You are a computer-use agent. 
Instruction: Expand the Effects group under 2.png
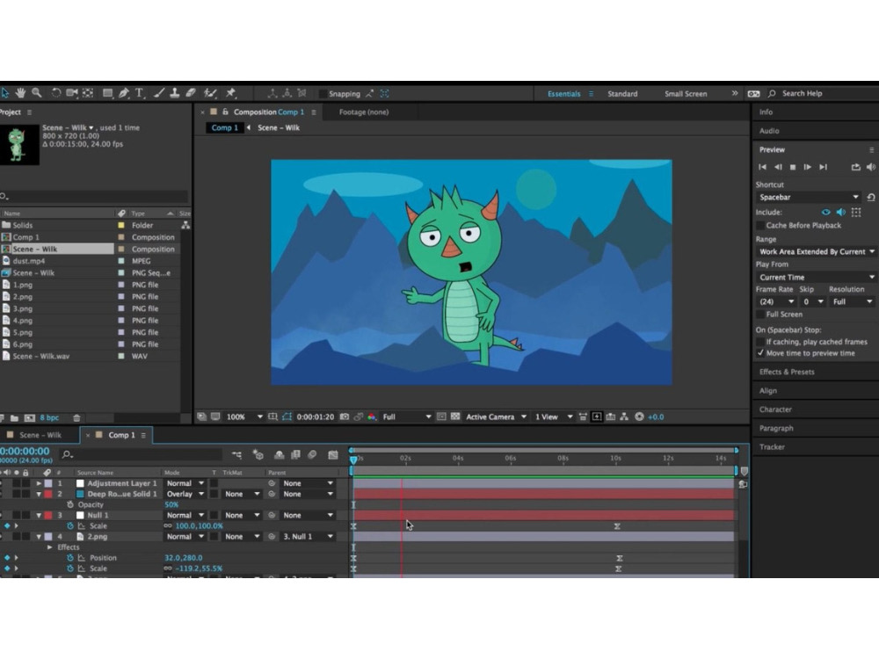49,547
